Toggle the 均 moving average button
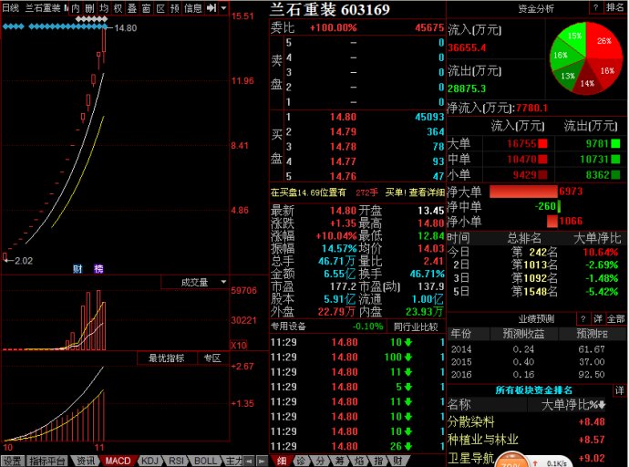 (x=104, y=8)
